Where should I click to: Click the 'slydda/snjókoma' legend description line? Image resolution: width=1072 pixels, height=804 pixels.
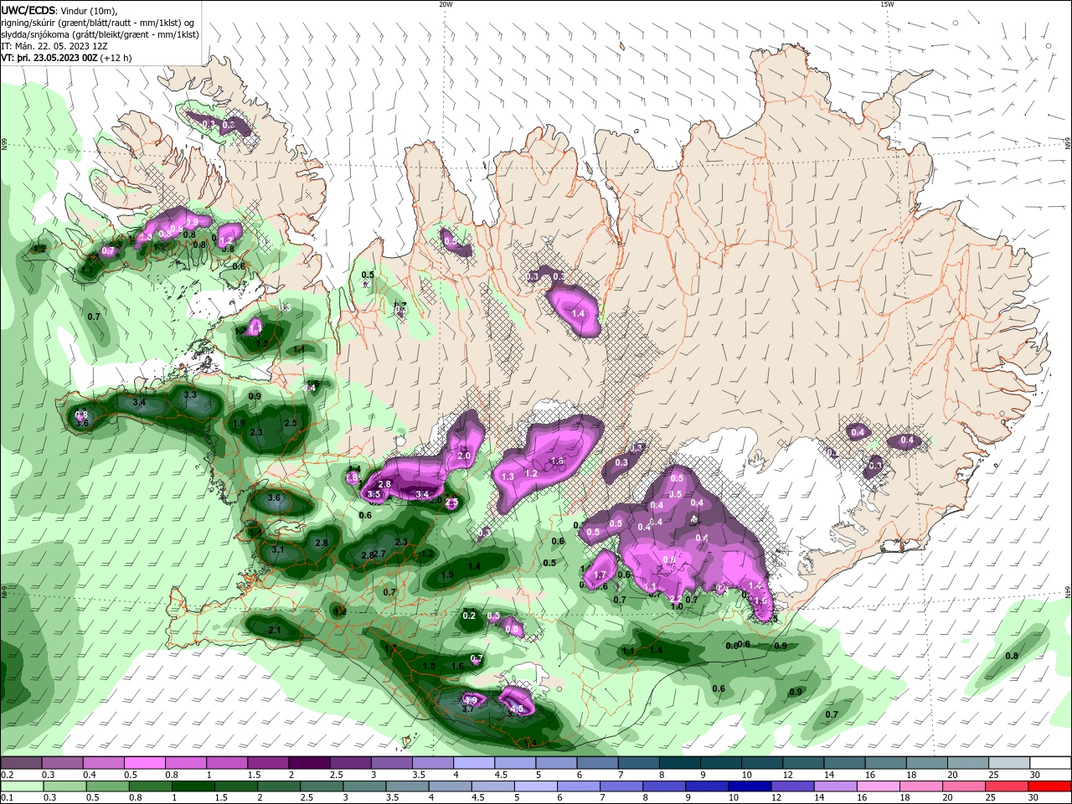coord(100,34)
